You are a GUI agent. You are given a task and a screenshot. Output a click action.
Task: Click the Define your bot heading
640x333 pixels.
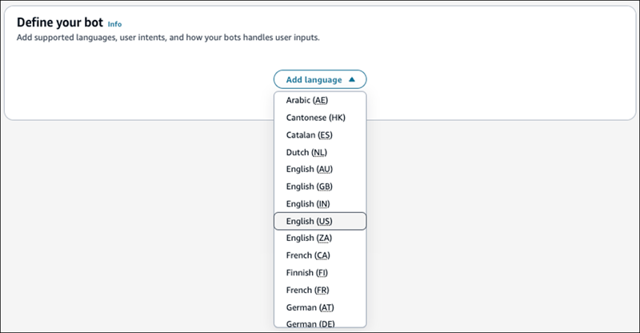[x=59, y=23]
